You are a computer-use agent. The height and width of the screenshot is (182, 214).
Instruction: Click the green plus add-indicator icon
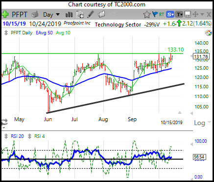(x=5, y=15)
